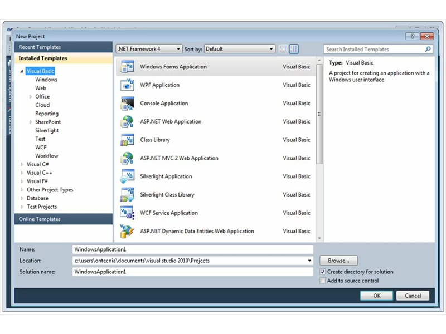Image resolution: width=446 pixels, height=334 pixels.
Task: Open the Location path dropdown arrow
Action: [309, 261]
